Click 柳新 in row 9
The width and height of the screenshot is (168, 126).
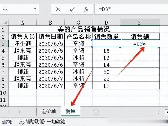(x=23, y=86)
